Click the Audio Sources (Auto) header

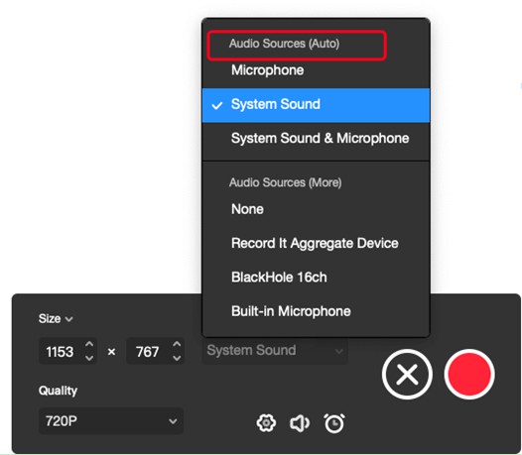click(x=284, y=44)
